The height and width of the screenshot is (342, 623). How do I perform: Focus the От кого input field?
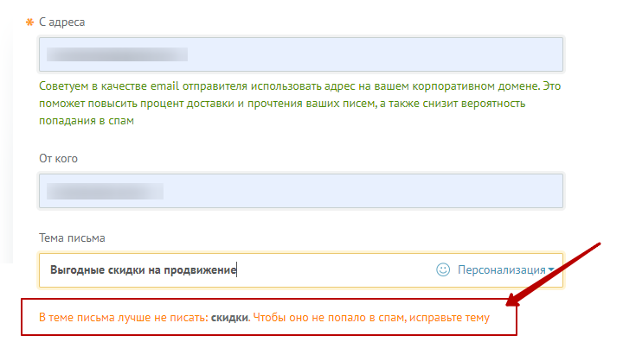[301, 191]
